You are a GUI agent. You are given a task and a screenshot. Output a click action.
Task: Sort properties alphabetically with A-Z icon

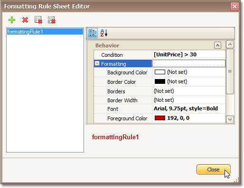(x=104, y=33)
